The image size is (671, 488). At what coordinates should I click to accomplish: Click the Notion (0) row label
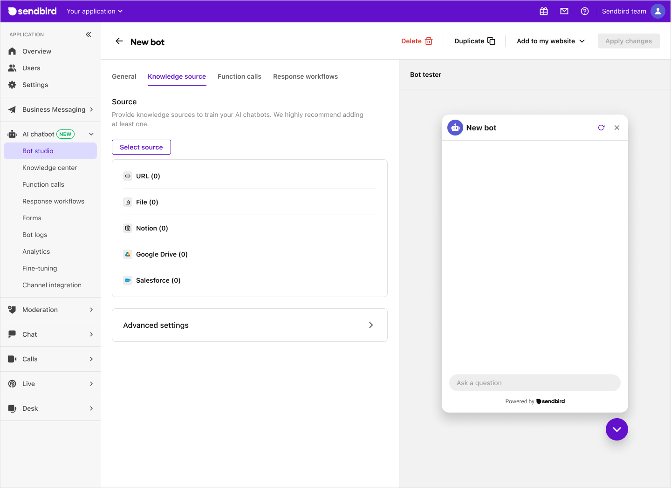(x=152, y=228)
